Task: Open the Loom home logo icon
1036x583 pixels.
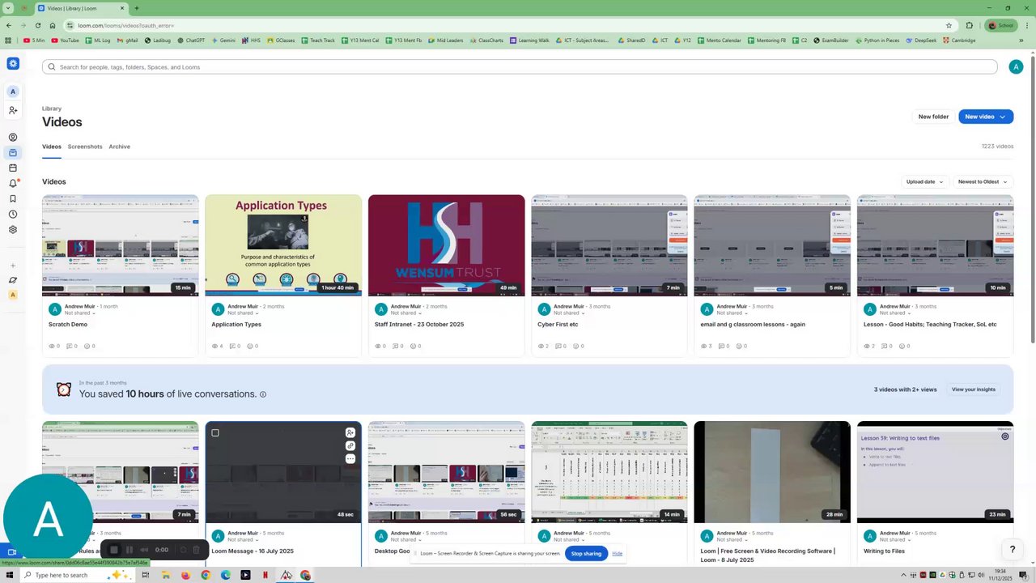Action: point(13,63)
